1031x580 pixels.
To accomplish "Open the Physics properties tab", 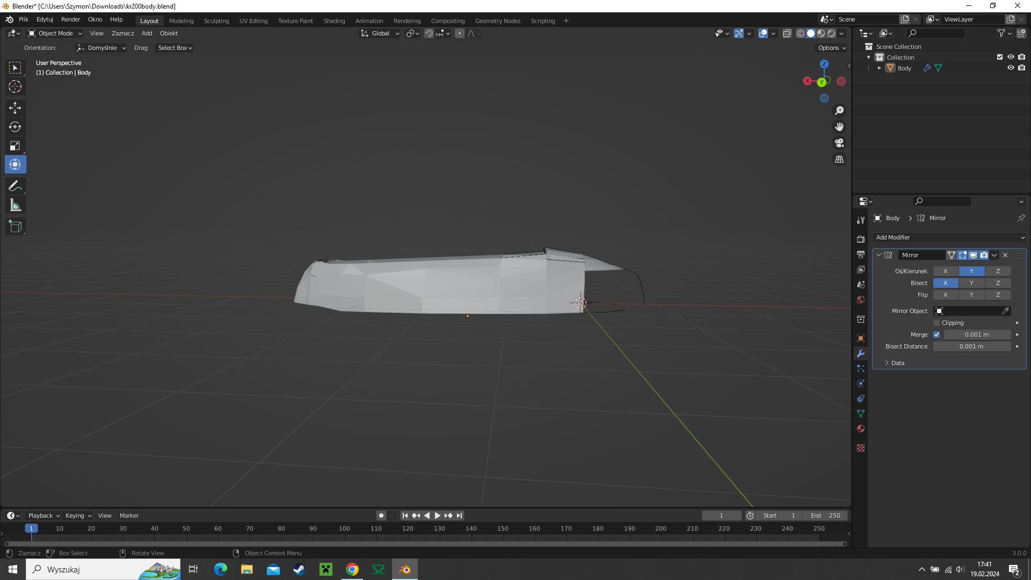I will tap(861, 383).
